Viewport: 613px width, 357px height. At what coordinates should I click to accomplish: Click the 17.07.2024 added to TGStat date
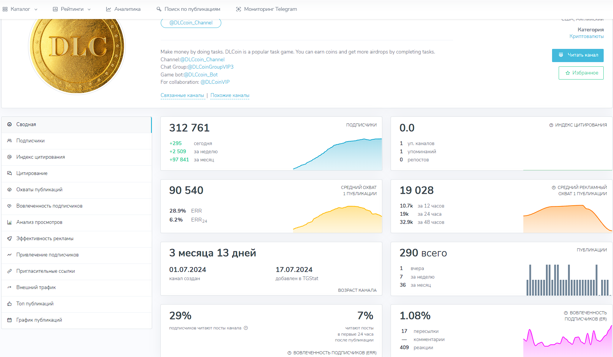[x=294, y=270]
